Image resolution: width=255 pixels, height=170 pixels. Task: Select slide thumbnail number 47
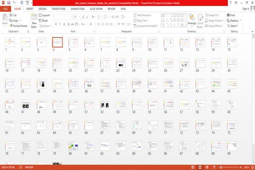25,105
